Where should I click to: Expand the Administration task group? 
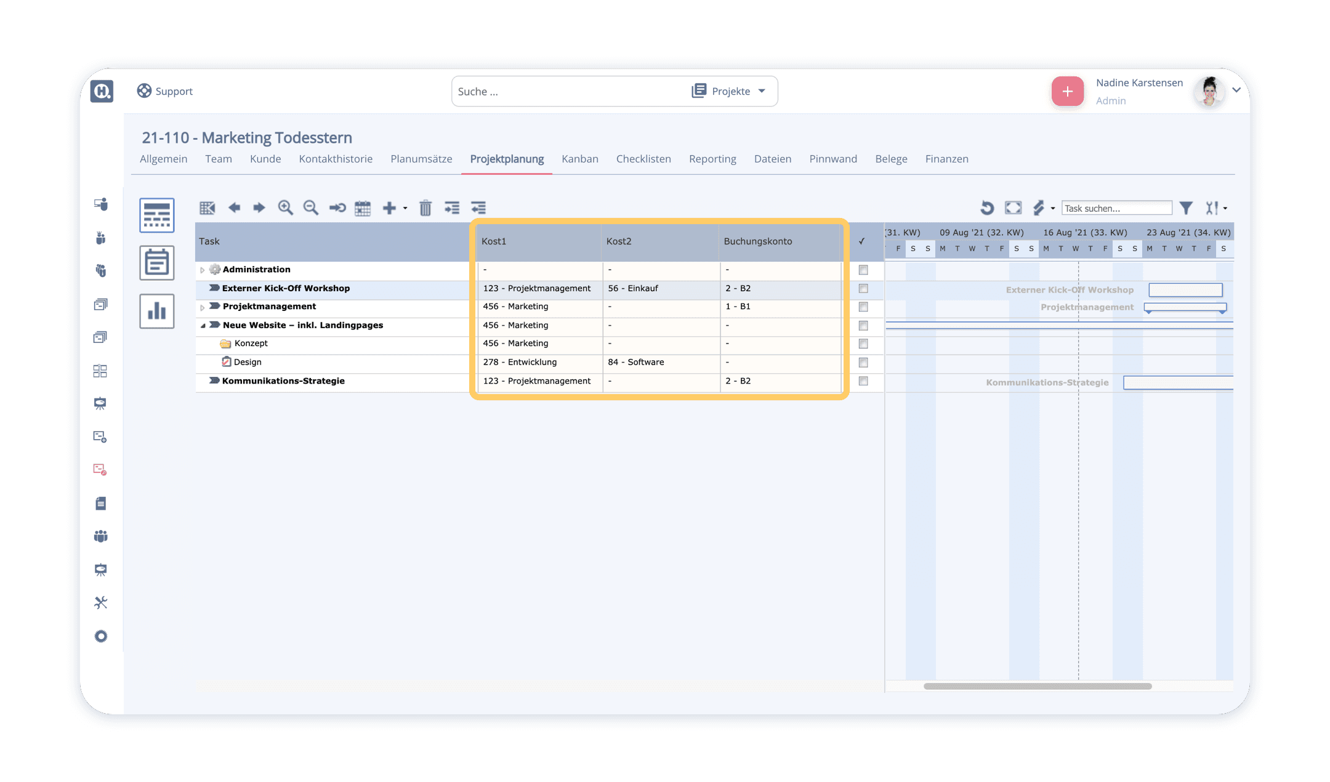(202, 270)
